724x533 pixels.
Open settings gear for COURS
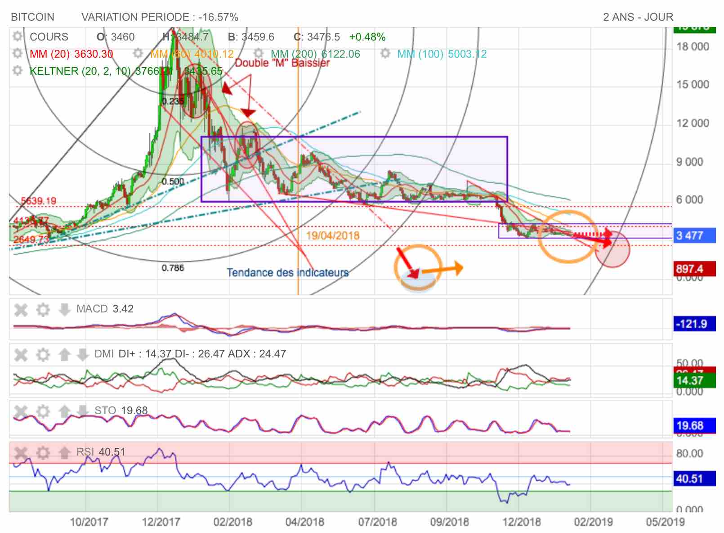click(x=18, y=36)
